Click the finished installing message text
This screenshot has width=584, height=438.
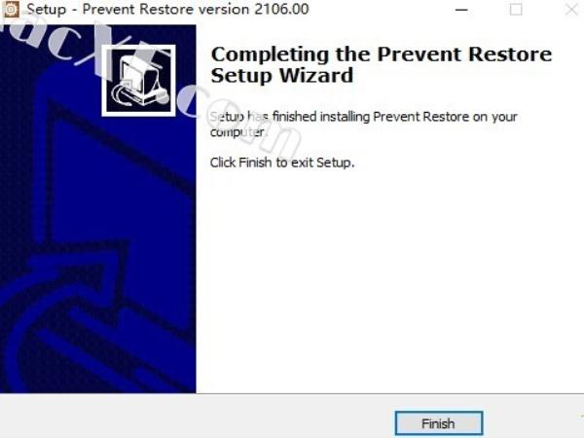(363, 117)
